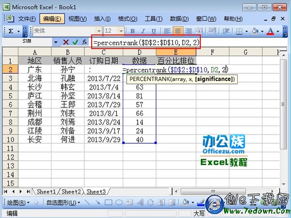Image resolution: width=291 pixels, height=218 pixels.
Task: Select the Oval drawing tool
Action: pyautogui.click(x=119, y=202)
